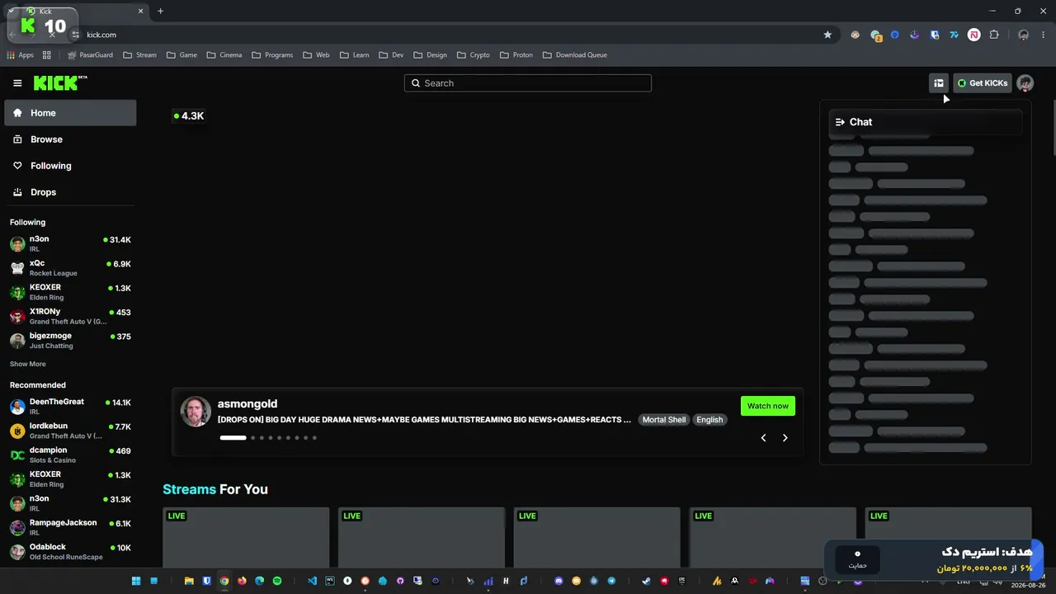The height and width of the screenshot is (594, 1056).
Task: Expand the Cinema bookmark folder
Action: tap(224, 55)
